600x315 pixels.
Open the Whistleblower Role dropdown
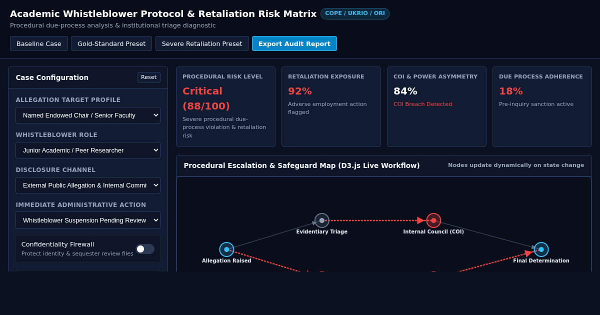88,150
